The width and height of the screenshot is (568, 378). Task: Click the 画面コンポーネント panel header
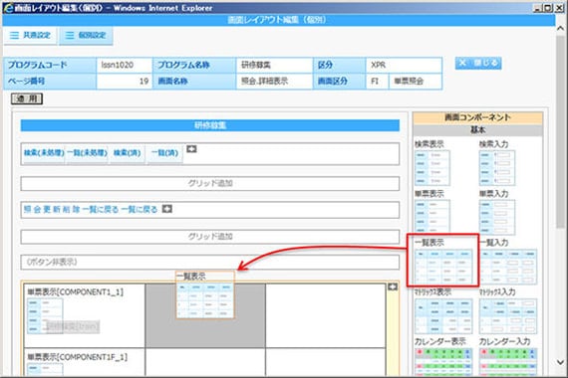pos(477,117)
